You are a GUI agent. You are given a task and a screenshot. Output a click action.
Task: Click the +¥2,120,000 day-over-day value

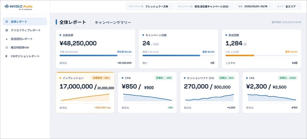pos(124,63)
